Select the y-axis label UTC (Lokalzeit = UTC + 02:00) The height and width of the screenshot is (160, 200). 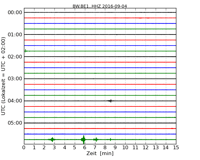[3, 76]
